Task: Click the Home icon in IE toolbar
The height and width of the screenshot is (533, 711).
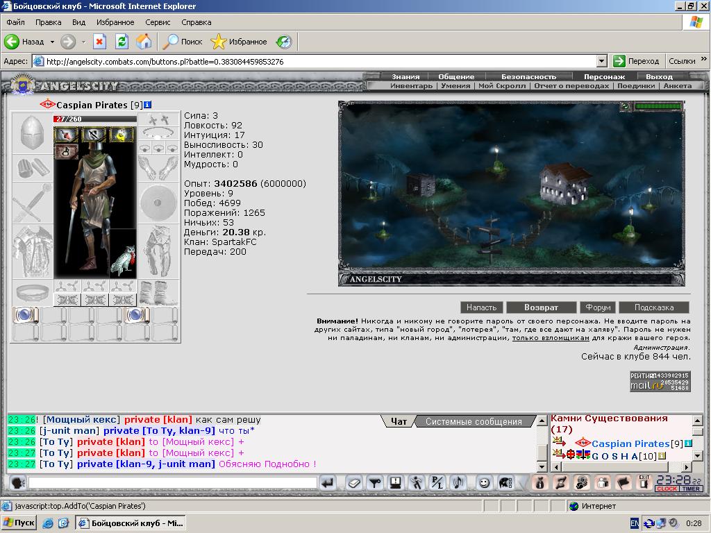Action: tap(144, 42)
